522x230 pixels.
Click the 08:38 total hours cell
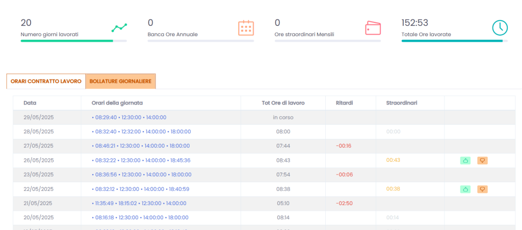click(283, 189)
